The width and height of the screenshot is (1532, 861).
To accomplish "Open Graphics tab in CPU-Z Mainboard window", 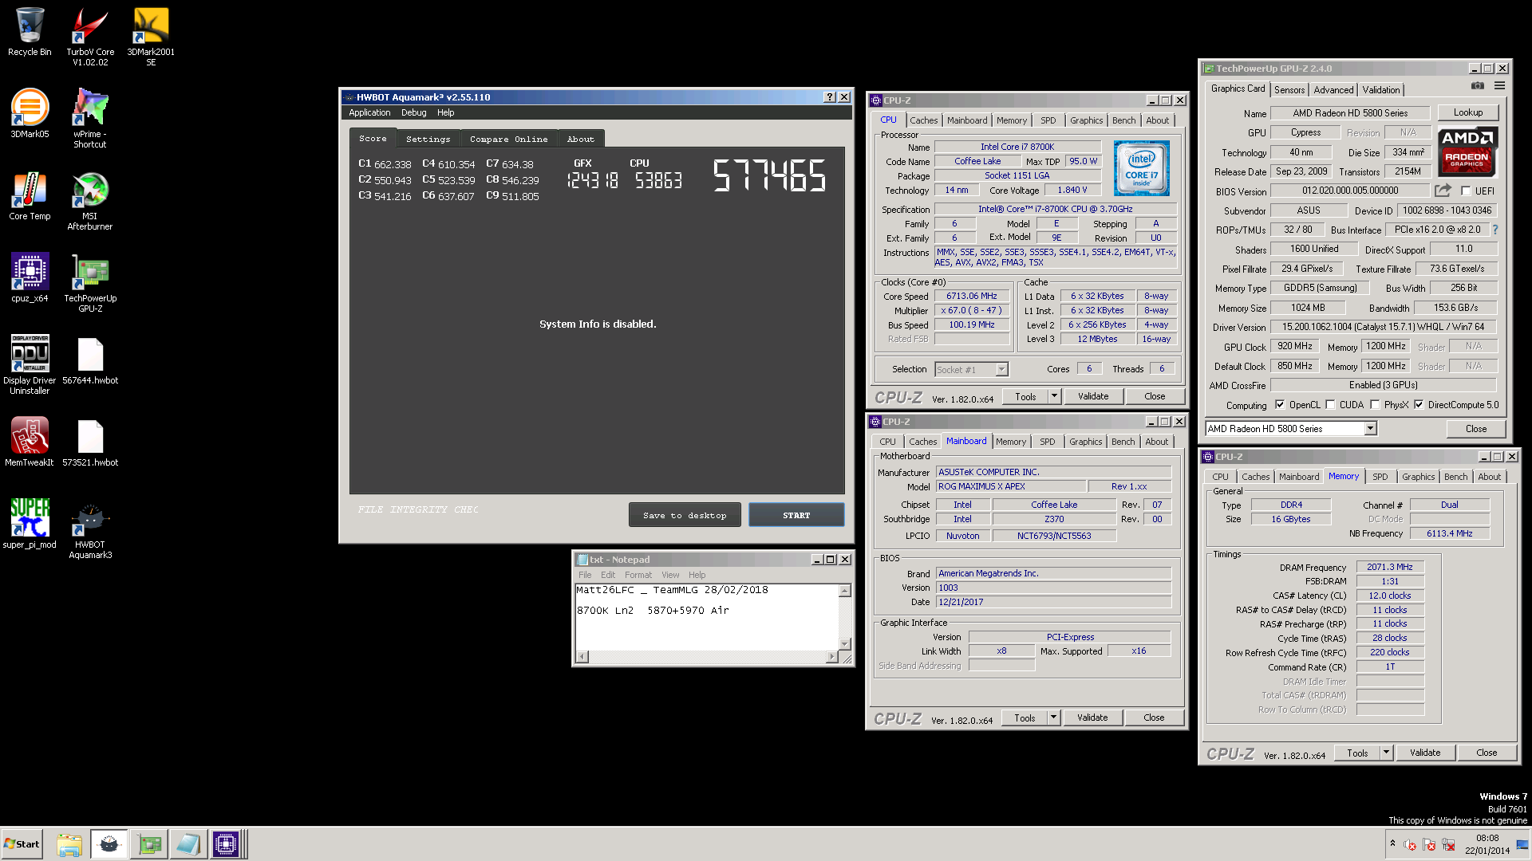I will (1085, 442).
